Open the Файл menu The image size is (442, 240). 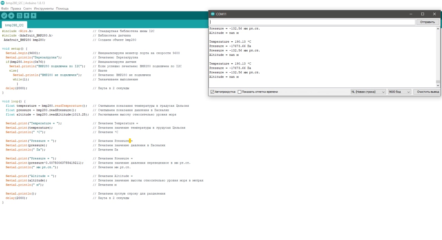coord(5,8)
